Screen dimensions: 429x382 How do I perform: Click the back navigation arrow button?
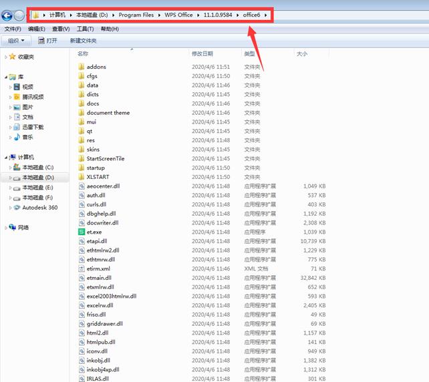(x=8, y=15)
